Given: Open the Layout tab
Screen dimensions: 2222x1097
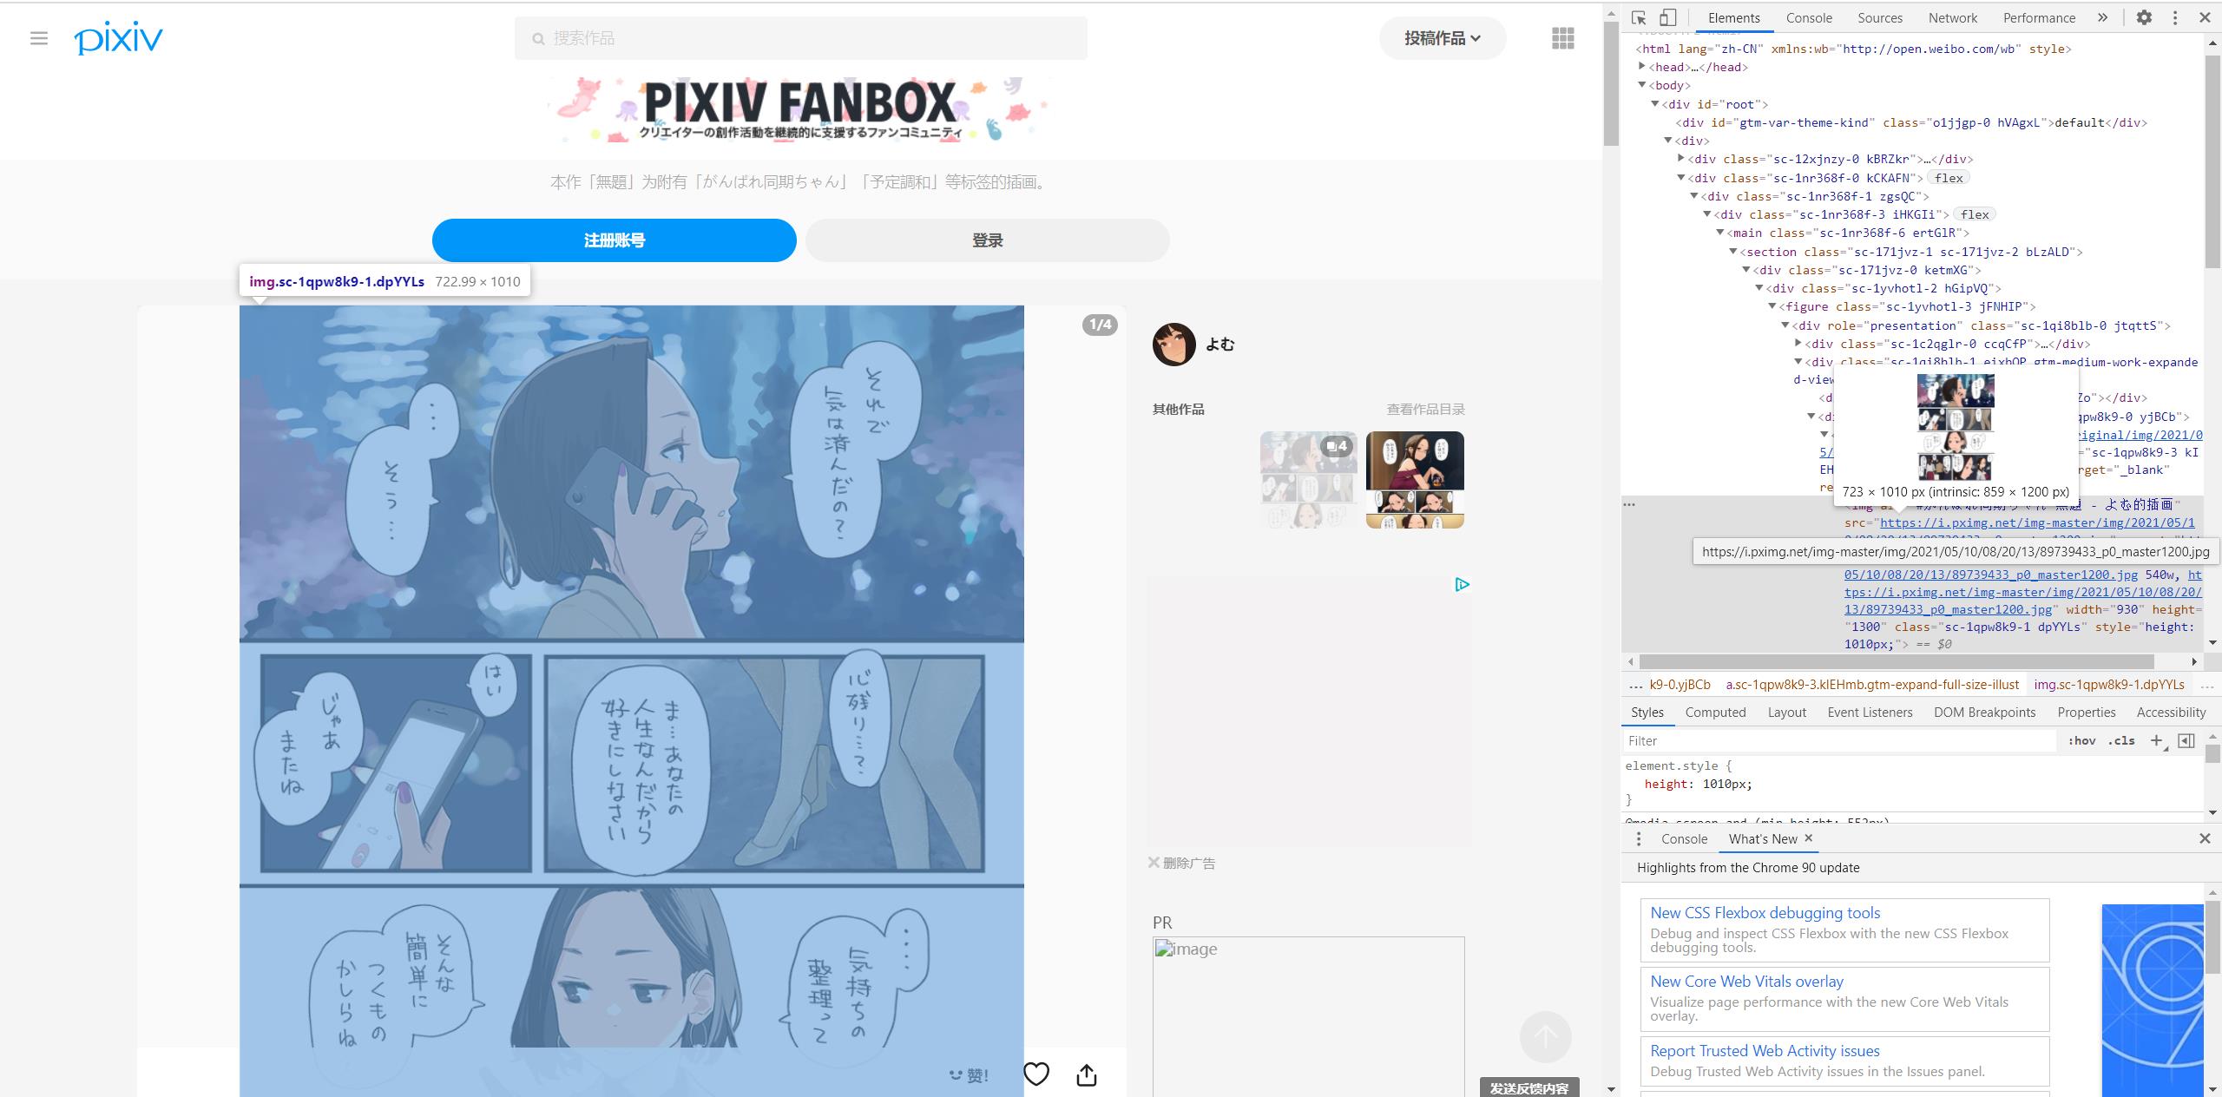Looking at the screenshot, I should (1786, 712).
